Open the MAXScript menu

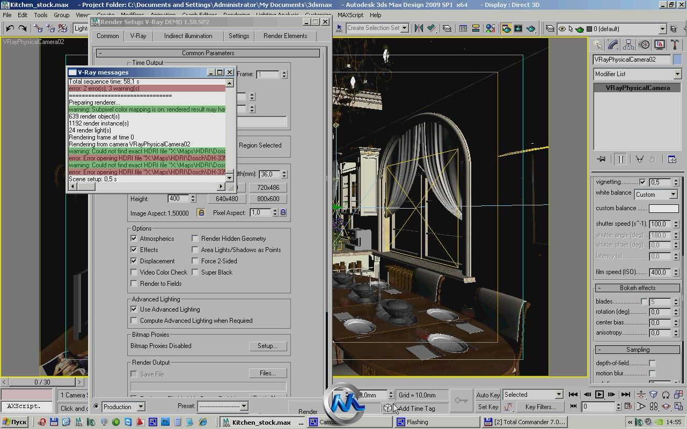[x=350, y=15]
